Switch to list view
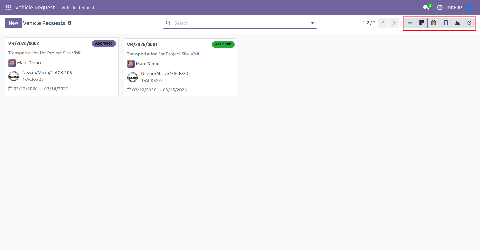Image resolution: width=480 pixels, height=250 pixels. 410,23
